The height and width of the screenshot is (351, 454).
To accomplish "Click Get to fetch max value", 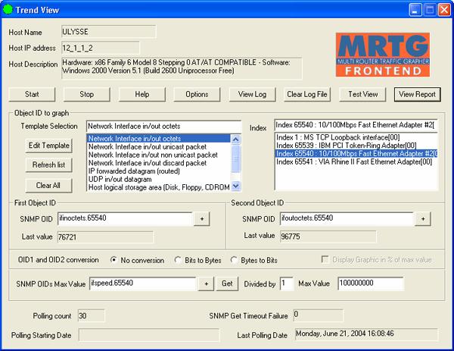I will pyautogui.click(x=227, y=283).
